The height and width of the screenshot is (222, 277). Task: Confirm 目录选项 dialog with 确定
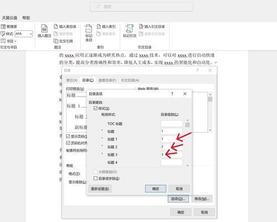pyautogui.click(x=156, y=189)
